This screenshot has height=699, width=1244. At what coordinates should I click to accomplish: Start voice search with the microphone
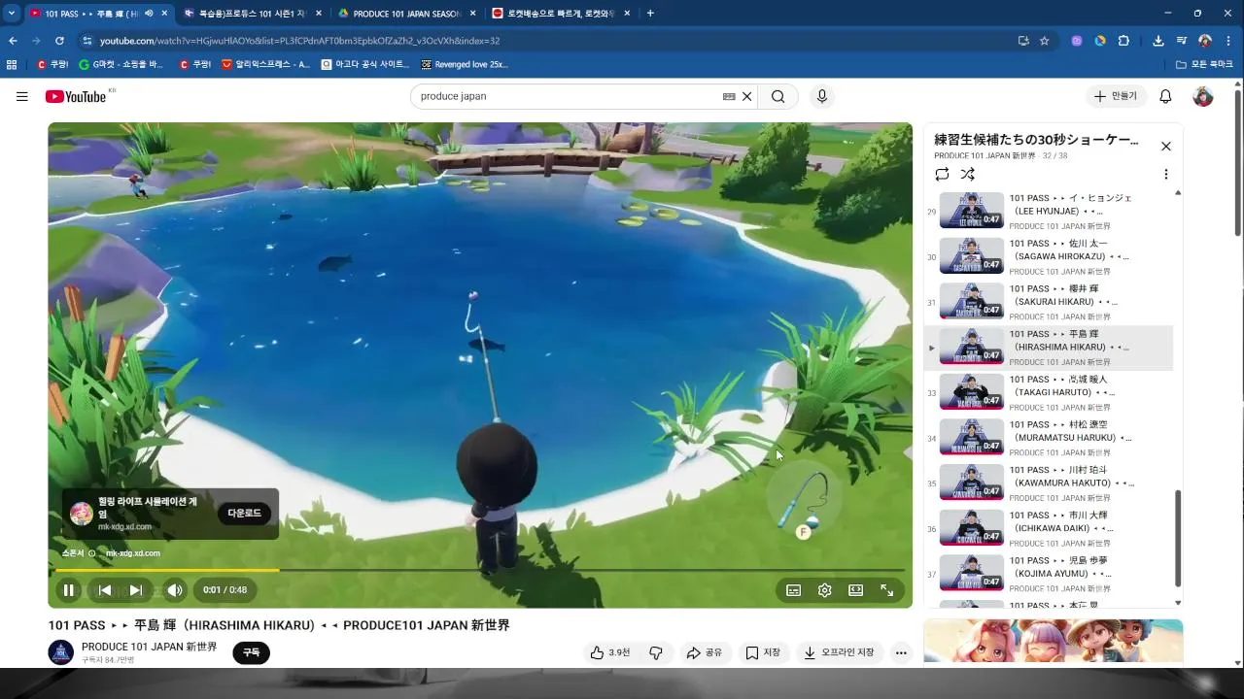tap(822, 96)
